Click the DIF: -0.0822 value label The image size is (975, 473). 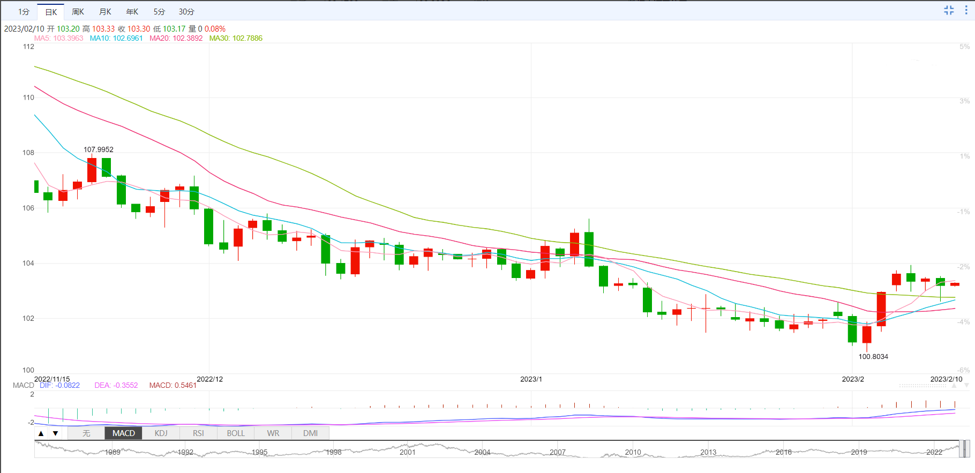(59, 385)
